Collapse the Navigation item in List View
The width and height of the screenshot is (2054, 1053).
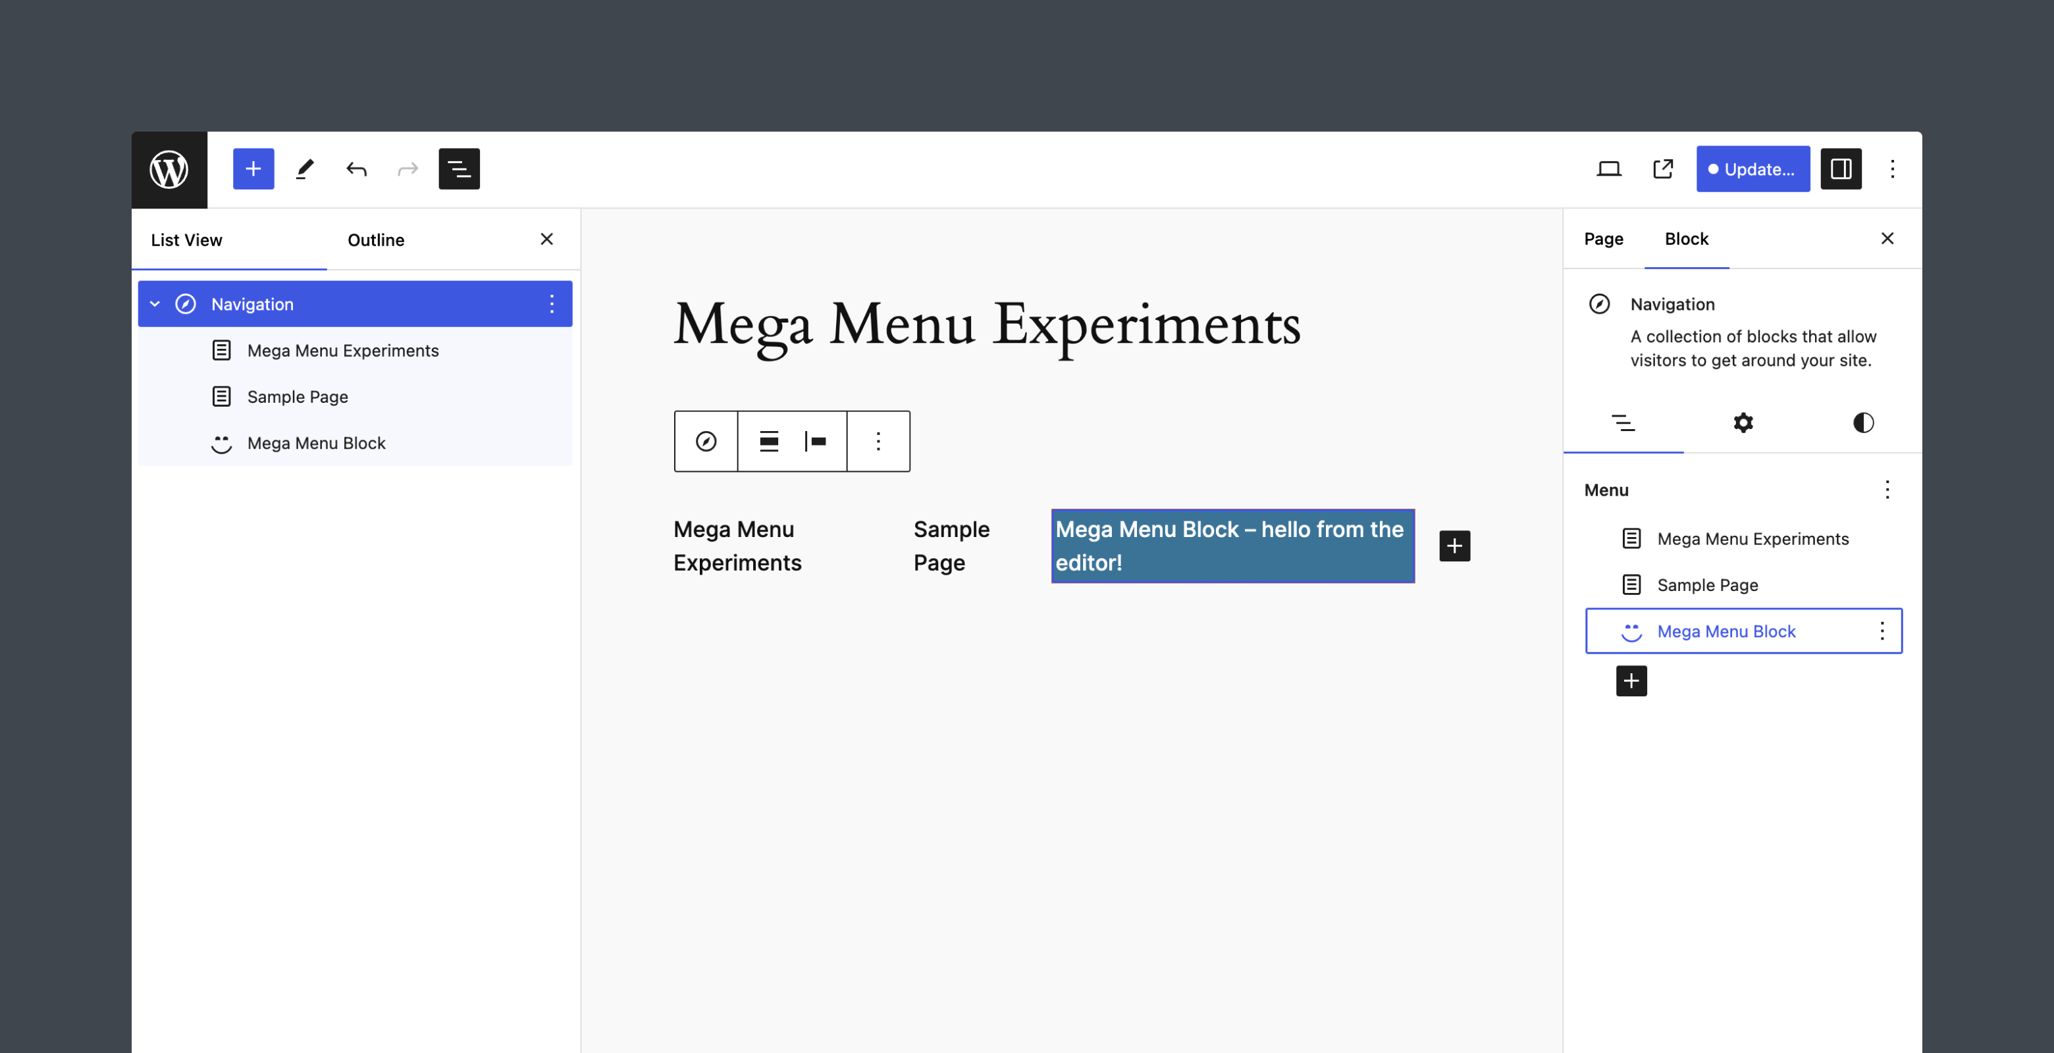point(156,303)
